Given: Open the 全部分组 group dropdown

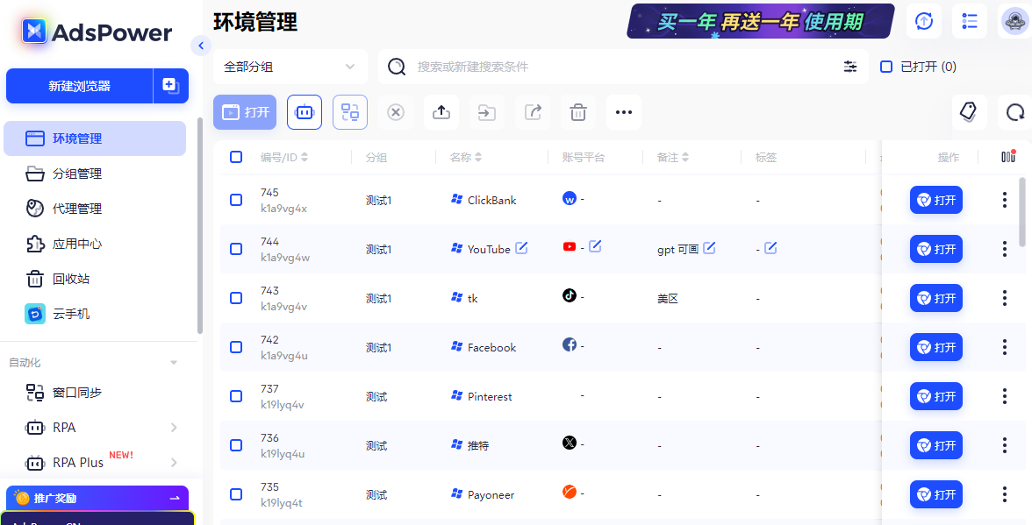Looking at the screenshot, I should 290,66.
